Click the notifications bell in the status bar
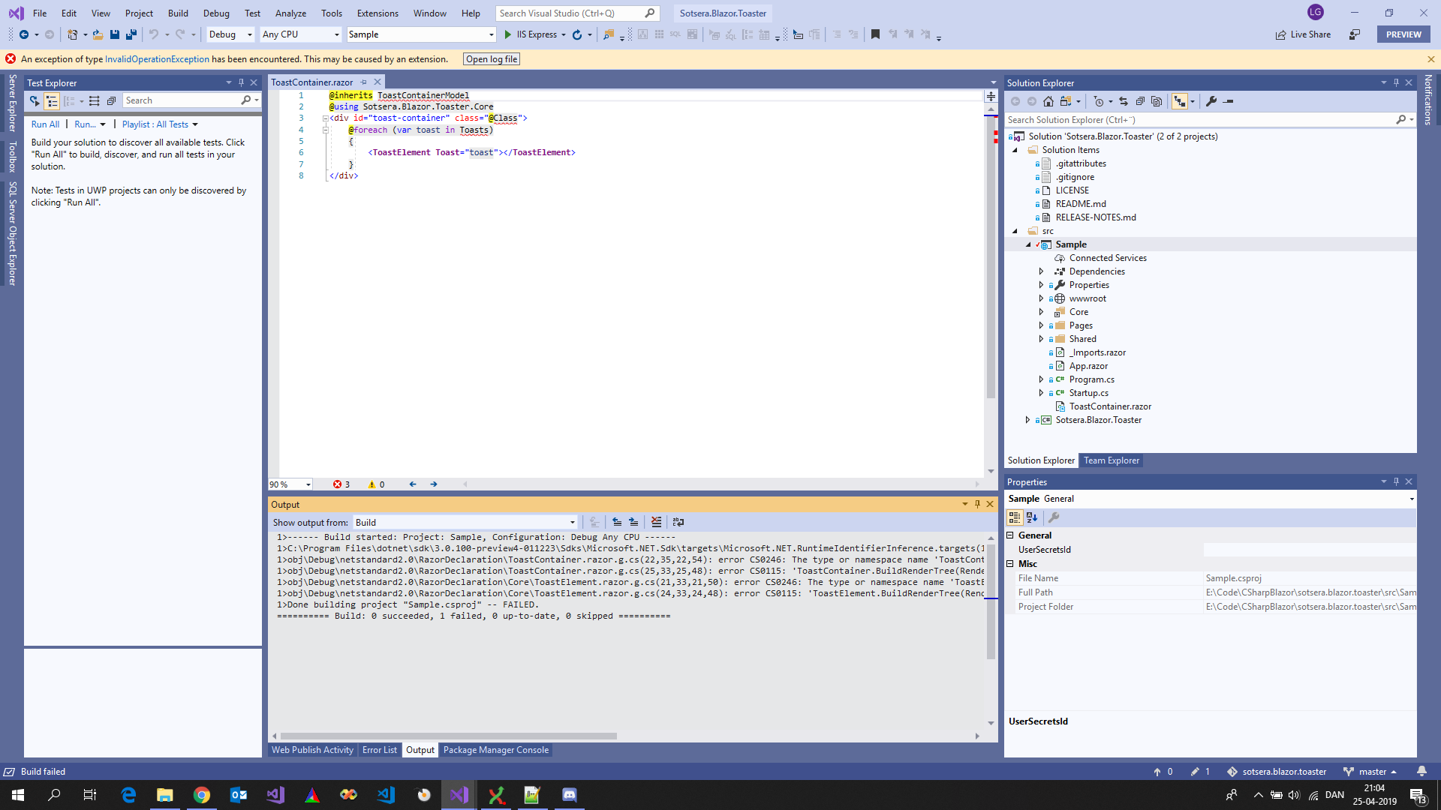The height and width of the screenshot is (810, 1441). 1421,771
